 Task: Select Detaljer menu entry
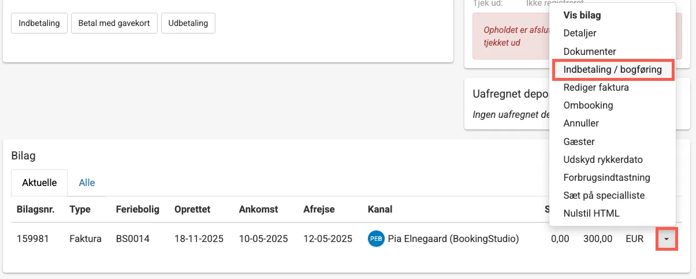(580, 34)
